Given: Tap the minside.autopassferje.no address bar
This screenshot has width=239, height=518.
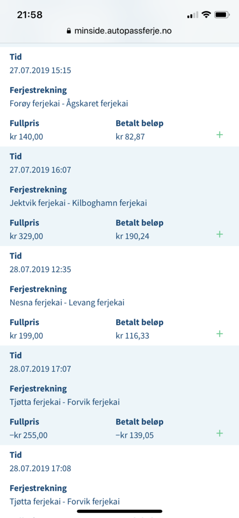Looking at the screenshot, I should (x=119, y=31).
